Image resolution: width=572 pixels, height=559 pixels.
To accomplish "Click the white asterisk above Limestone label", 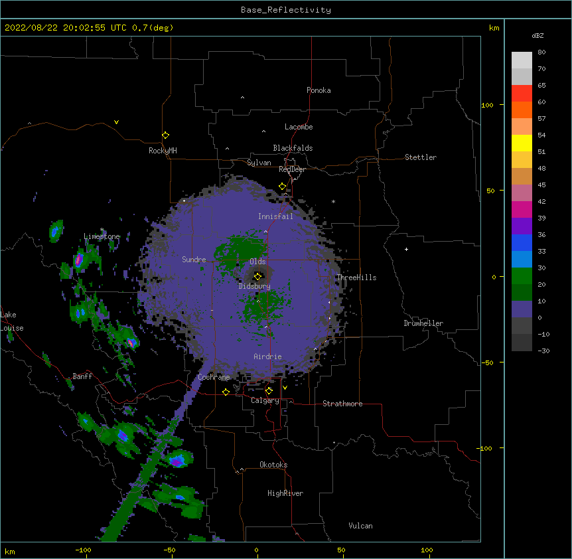I will tap(102, 230).
